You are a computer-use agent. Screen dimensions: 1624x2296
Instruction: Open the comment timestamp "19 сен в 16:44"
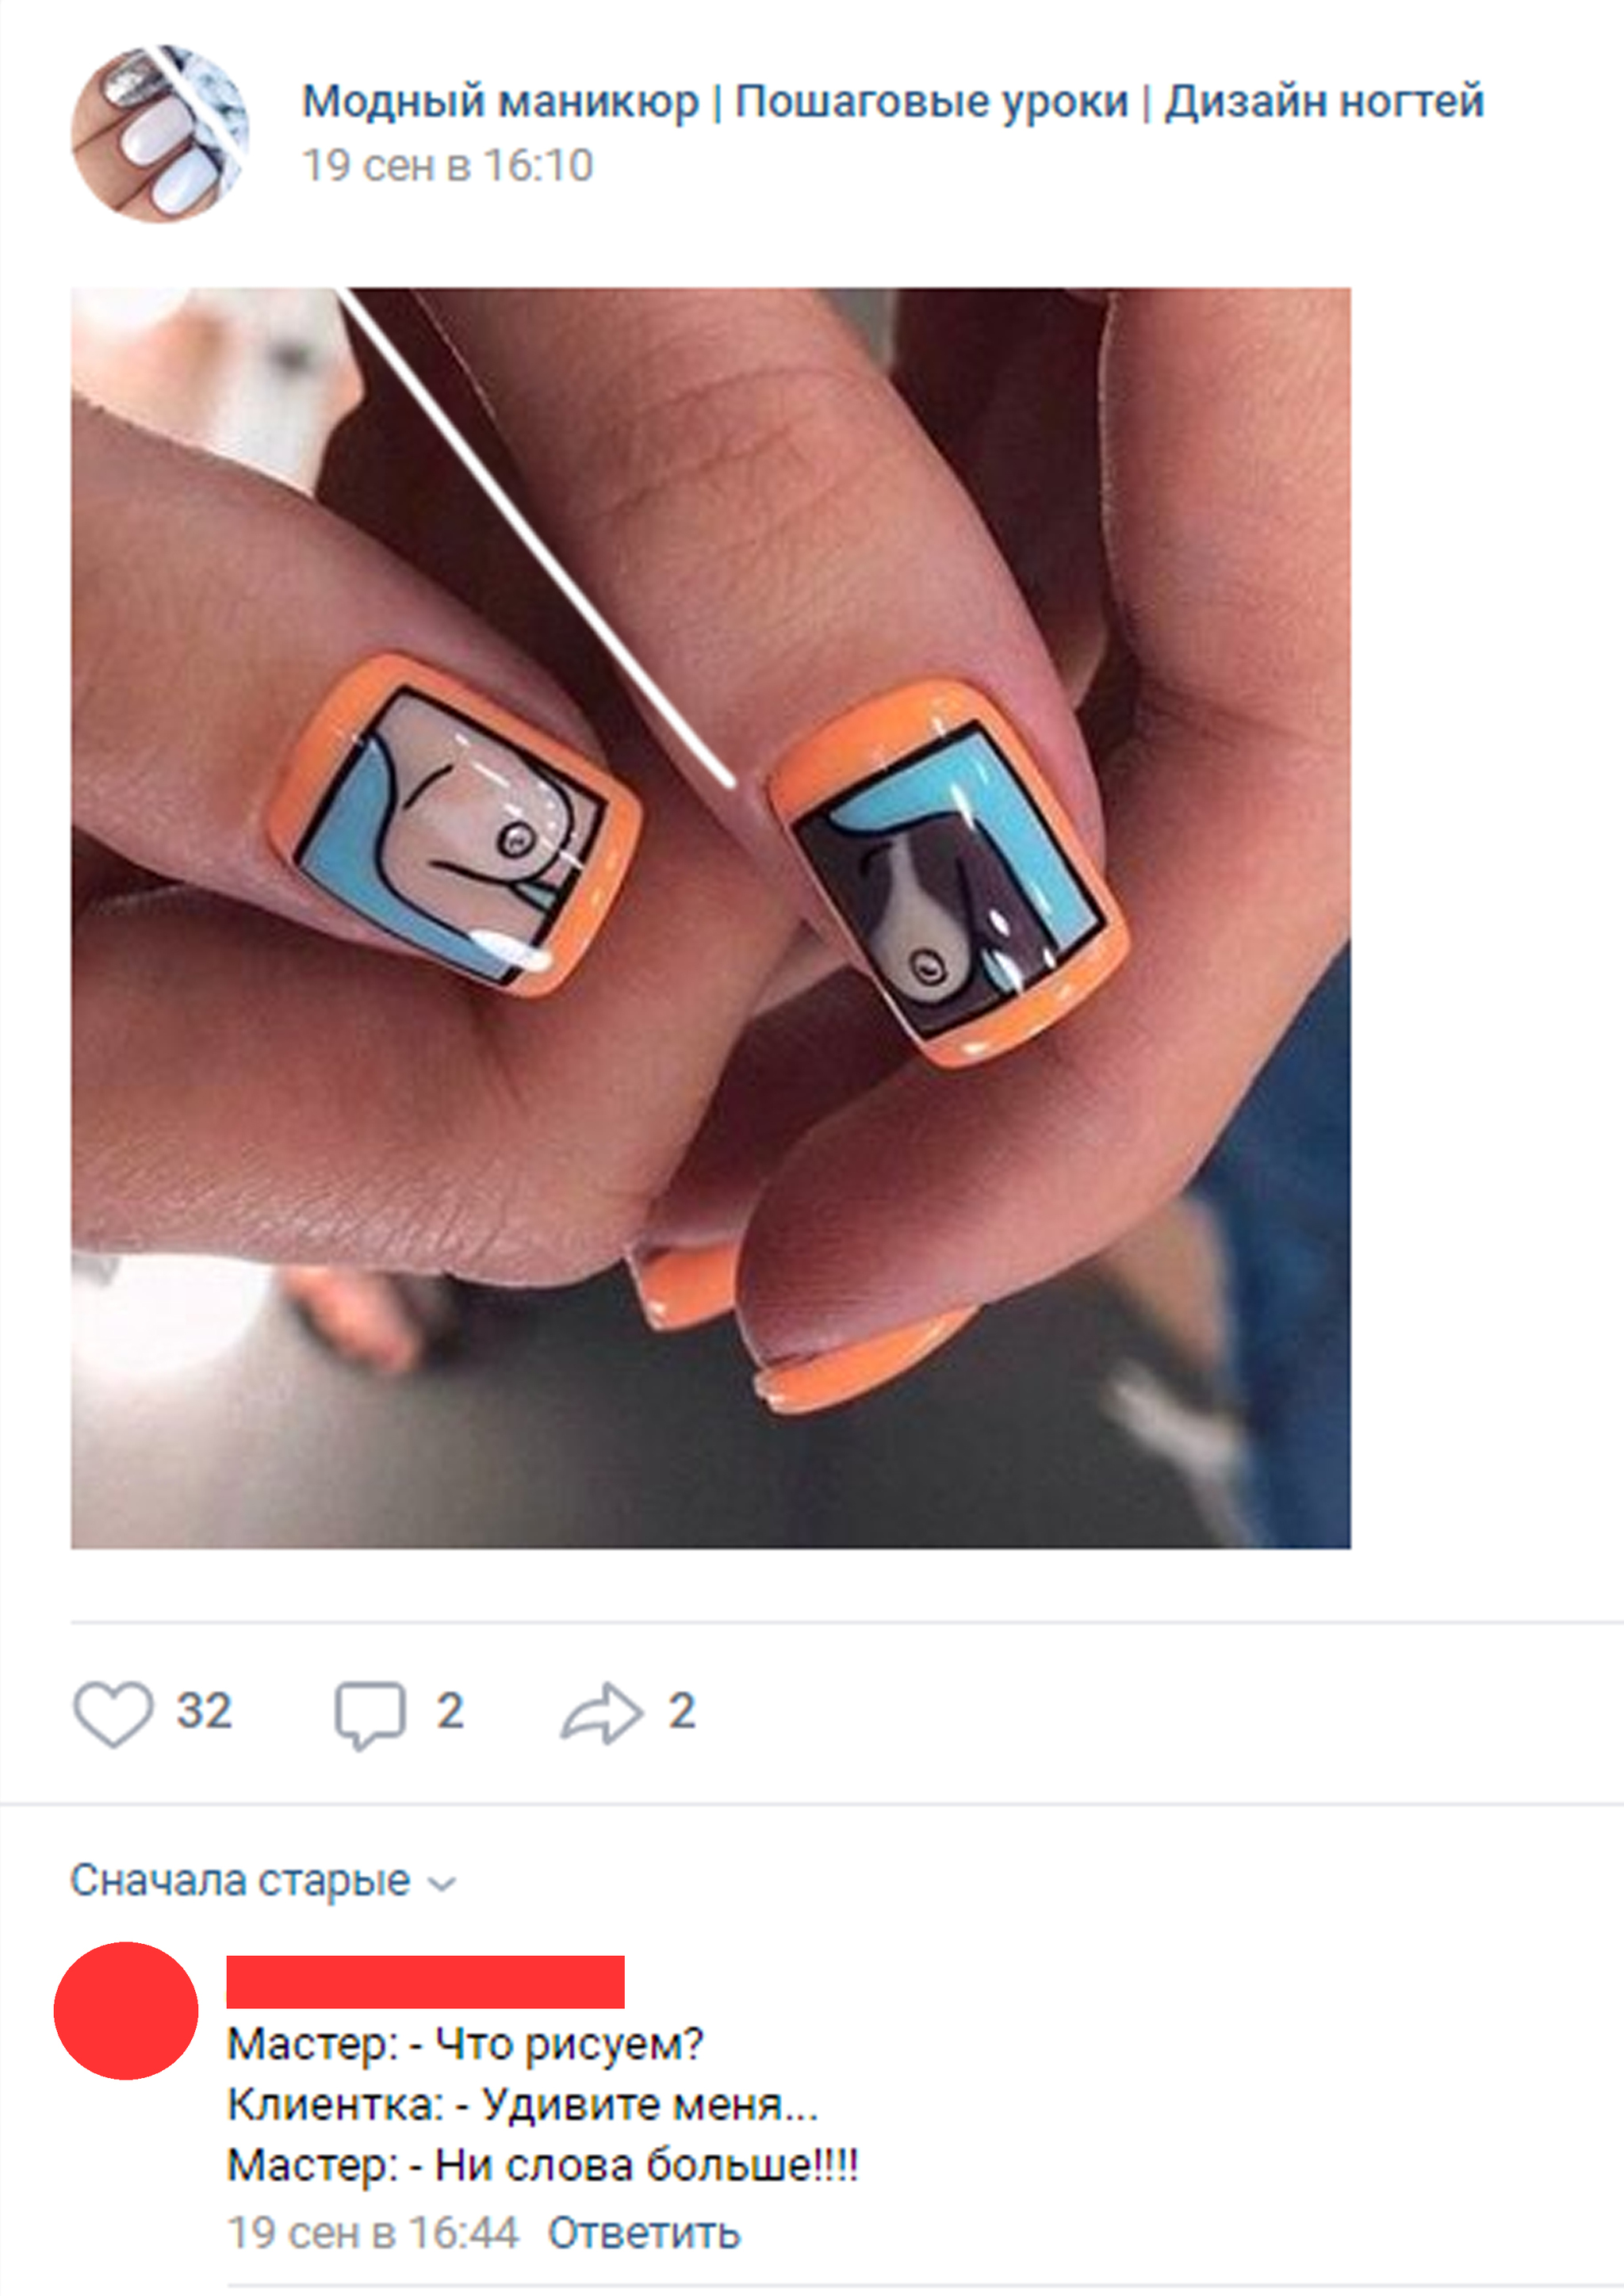(x=373, y=2231)
